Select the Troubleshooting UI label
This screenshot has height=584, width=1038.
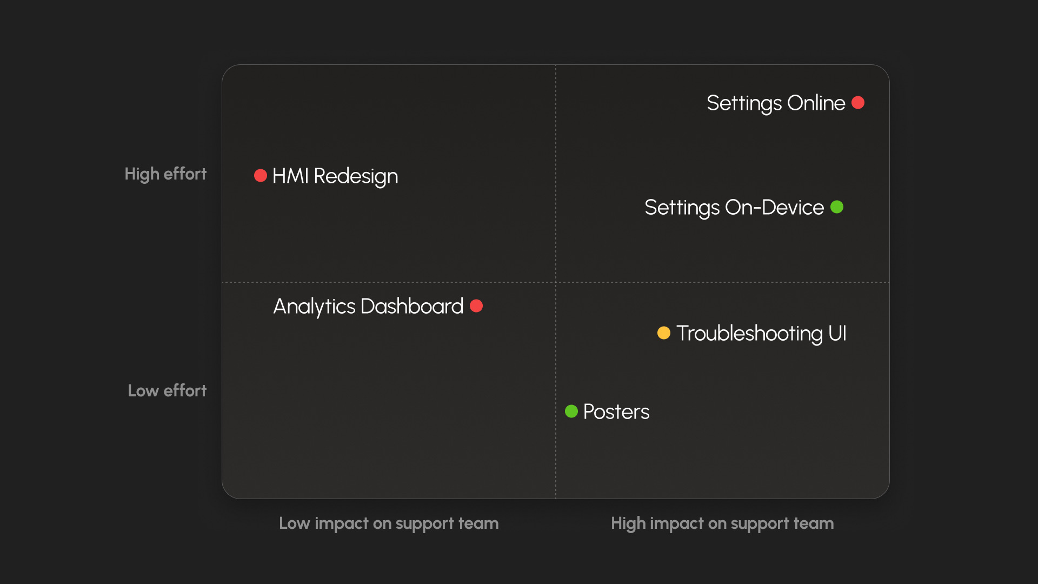pos(761,334)
